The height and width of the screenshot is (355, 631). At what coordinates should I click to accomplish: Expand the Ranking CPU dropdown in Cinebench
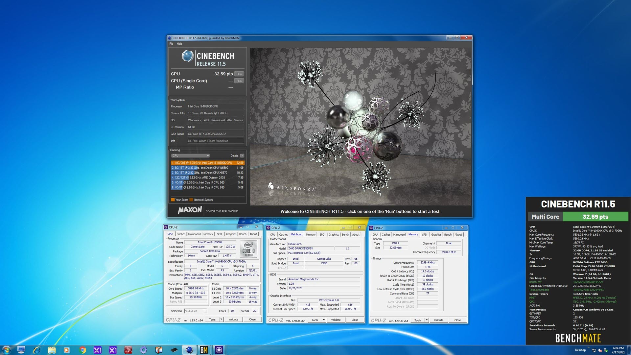click(x=190, y=156)
